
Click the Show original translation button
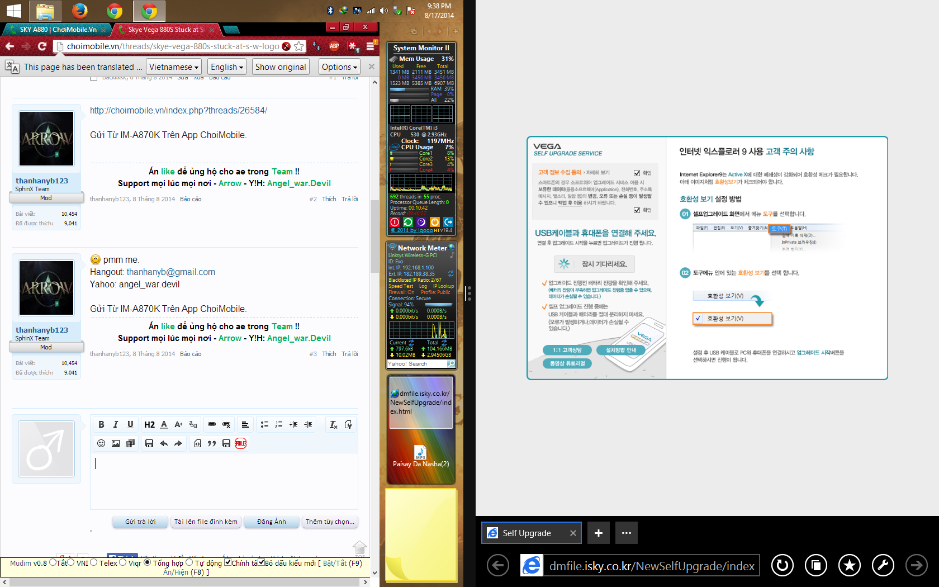coord(281,67)
